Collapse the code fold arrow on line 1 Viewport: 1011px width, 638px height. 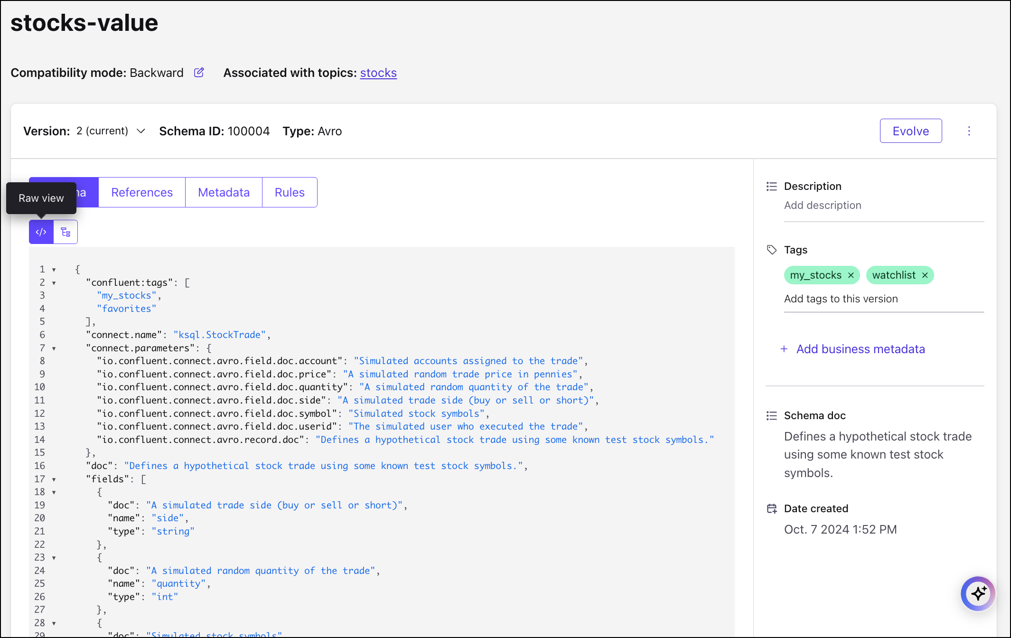coord(54,270)
